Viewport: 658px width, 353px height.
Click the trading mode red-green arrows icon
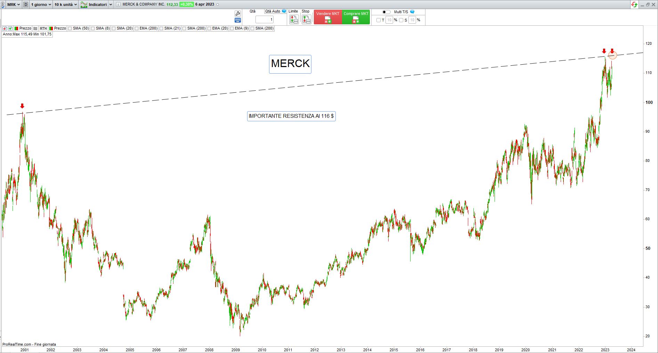pos(634,5)
